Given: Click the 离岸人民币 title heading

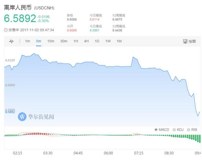Looking at the screenshot, I should (18, 7).
